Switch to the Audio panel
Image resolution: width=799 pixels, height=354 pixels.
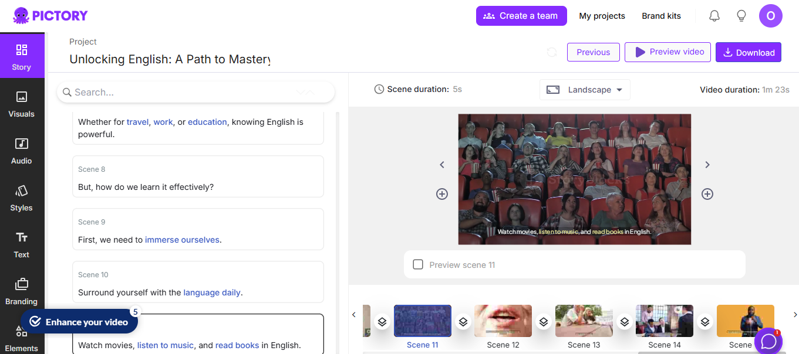[22, 151]
